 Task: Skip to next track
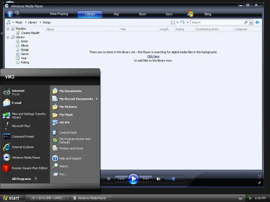pyautogui.click(x=146, y=179)
